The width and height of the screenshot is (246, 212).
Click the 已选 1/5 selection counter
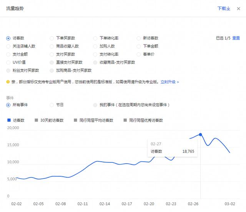(x=223, y=38)
